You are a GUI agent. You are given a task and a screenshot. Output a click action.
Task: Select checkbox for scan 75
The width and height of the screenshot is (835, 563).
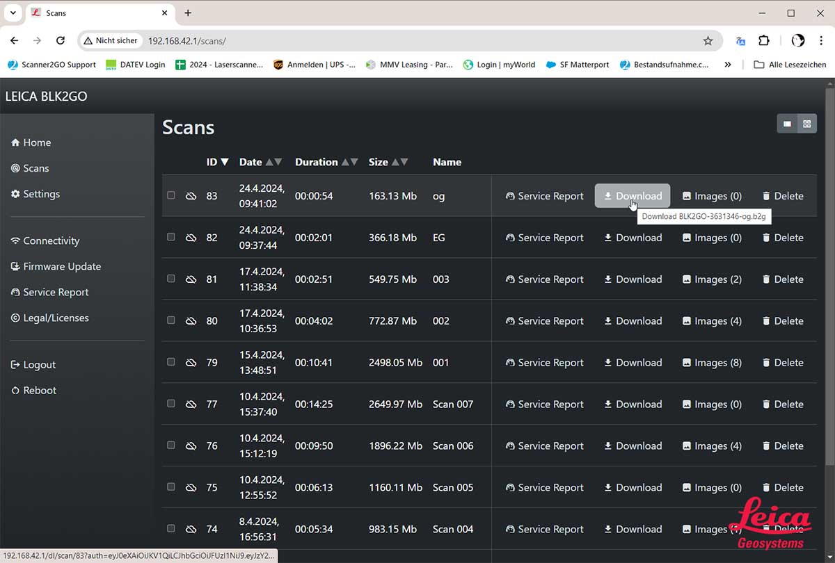(171, 487)
